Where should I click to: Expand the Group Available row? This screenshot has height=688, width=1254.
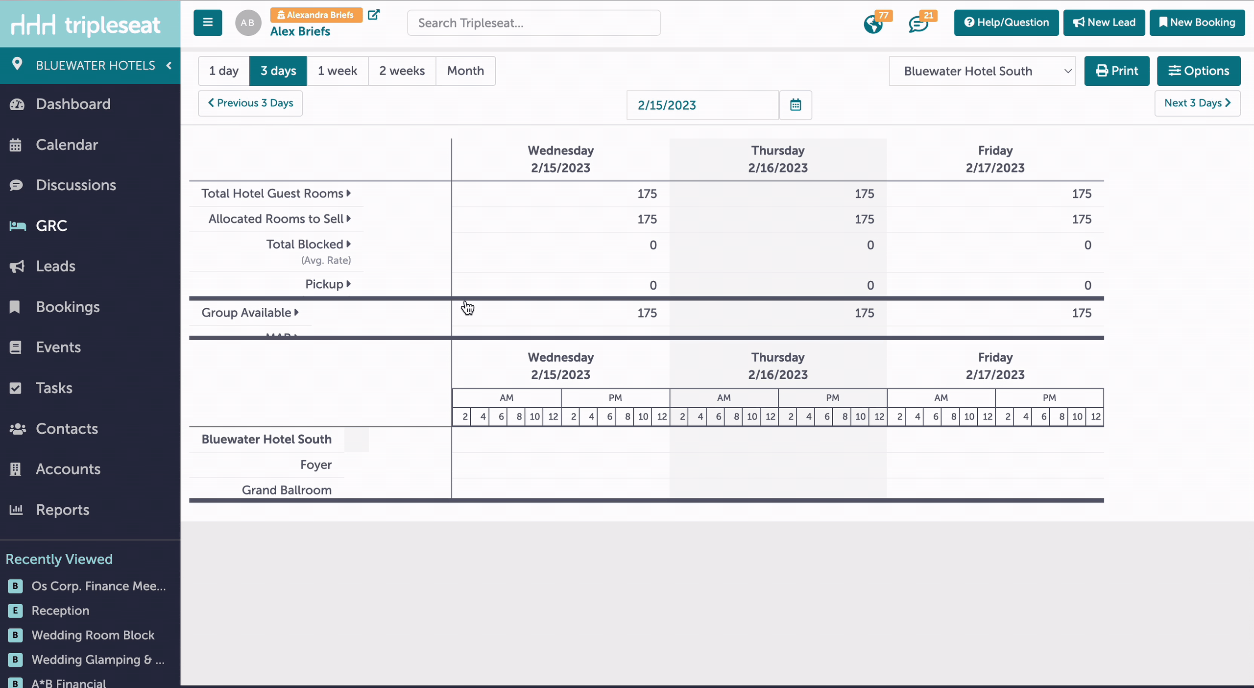296,312
